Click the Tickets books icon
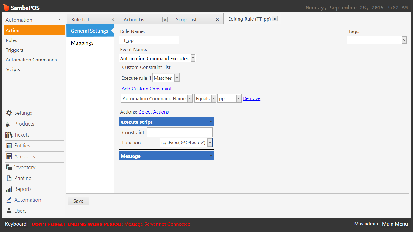Image resolution: width=413 pixels, height=232 pixels. (9, 135)
